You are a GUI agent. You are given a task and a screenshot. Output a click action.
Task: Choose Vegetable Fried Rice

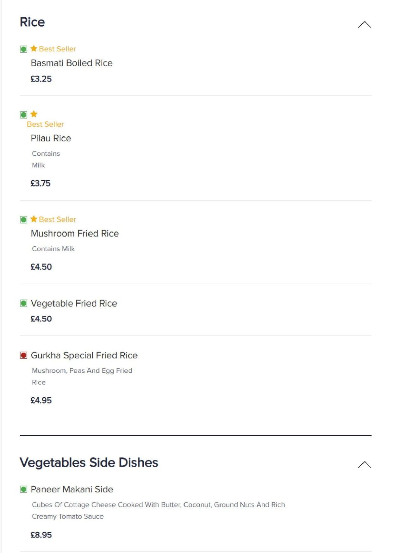pos(74,303)
